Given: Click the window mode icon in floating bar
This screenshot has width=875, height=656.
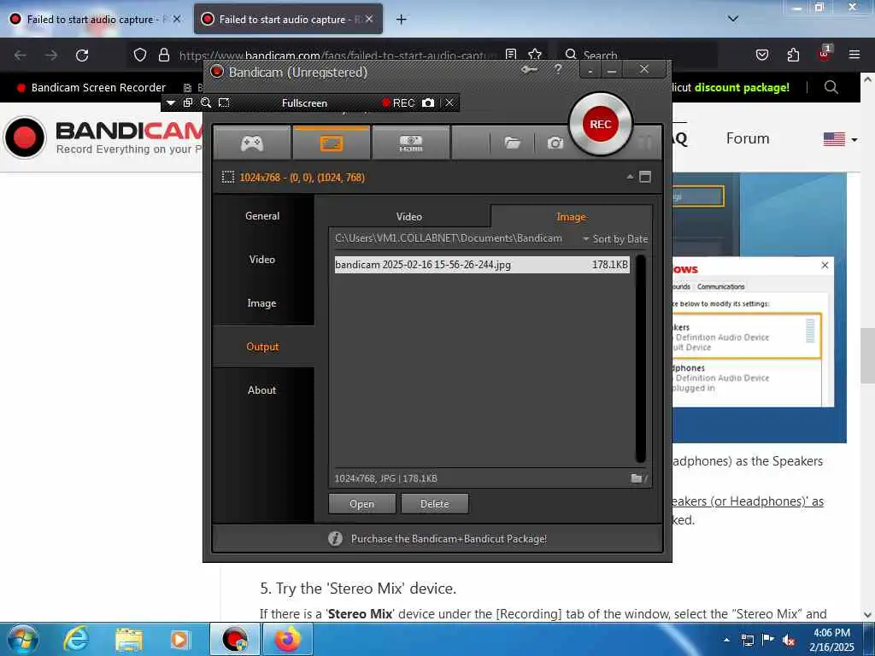Looking at the screenshot, I should (188, 102).
